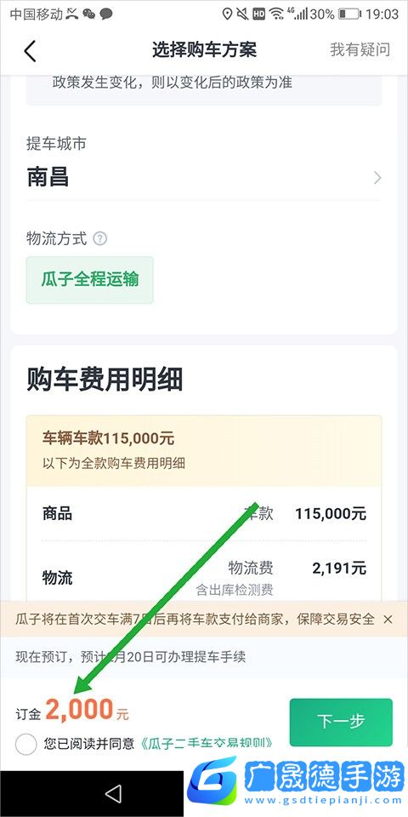Select 瓜子全程运输 logistics option
Viewport: 408px width, 817px height.
tap(90, 280)
